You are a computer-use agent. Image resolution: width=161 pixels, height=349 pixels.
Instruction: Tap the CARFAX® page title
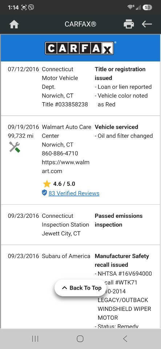81,24
